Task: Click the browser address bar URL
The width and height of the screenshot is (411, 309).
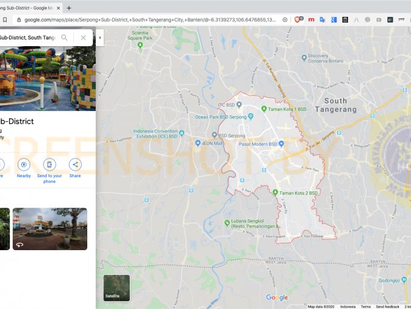Action: click(150, 20)
